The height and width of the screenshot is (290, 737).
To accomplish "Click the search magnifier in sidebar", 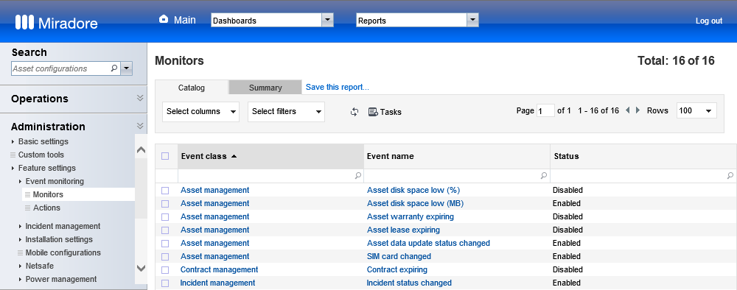I will [x=114, y=68].
